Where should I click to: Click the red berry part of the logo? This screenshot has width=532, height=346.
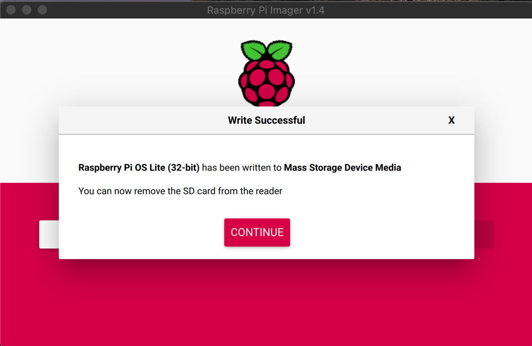pos(266,83)
